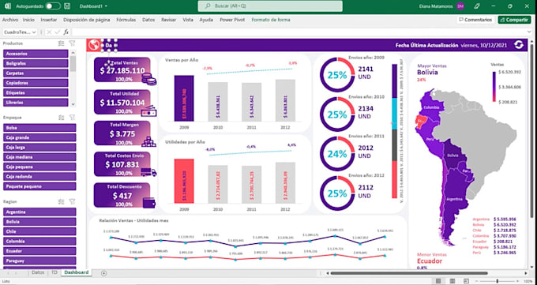This screenshot has width=537, height=285.
Task: Click the Comentarios button
Action: pyautogui.click(x=476, y=20)
